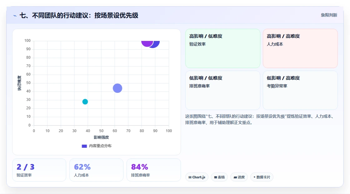Screen dimensions: 350x194
Task: Open the 高影响 / 高难度 quadrant card
Action: click(x=300, y=48)
